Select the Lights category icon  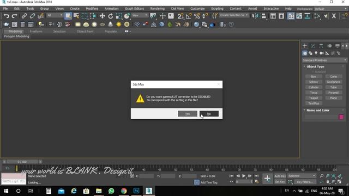[316, 53]
